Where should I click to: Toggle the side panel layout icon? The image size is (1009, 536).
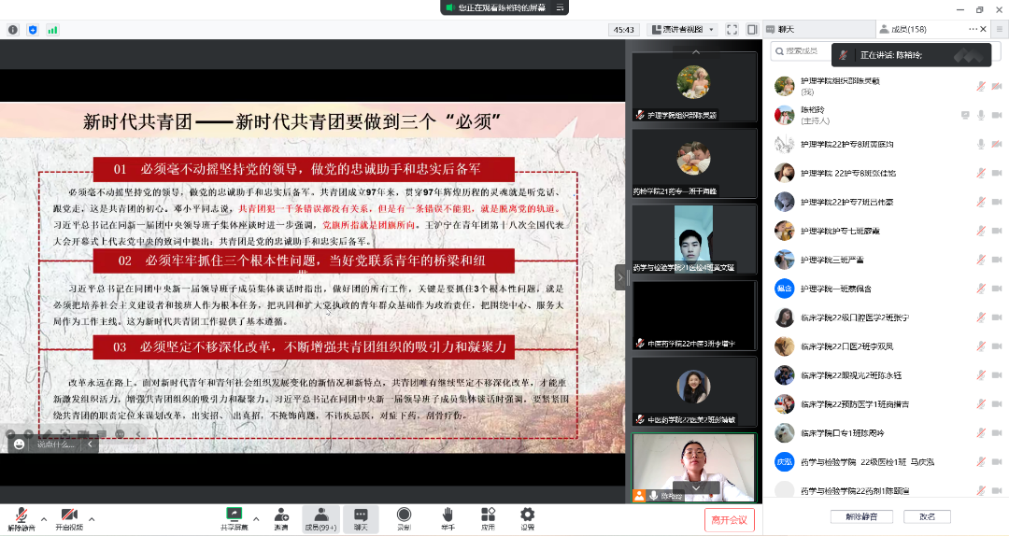[752, 30]
